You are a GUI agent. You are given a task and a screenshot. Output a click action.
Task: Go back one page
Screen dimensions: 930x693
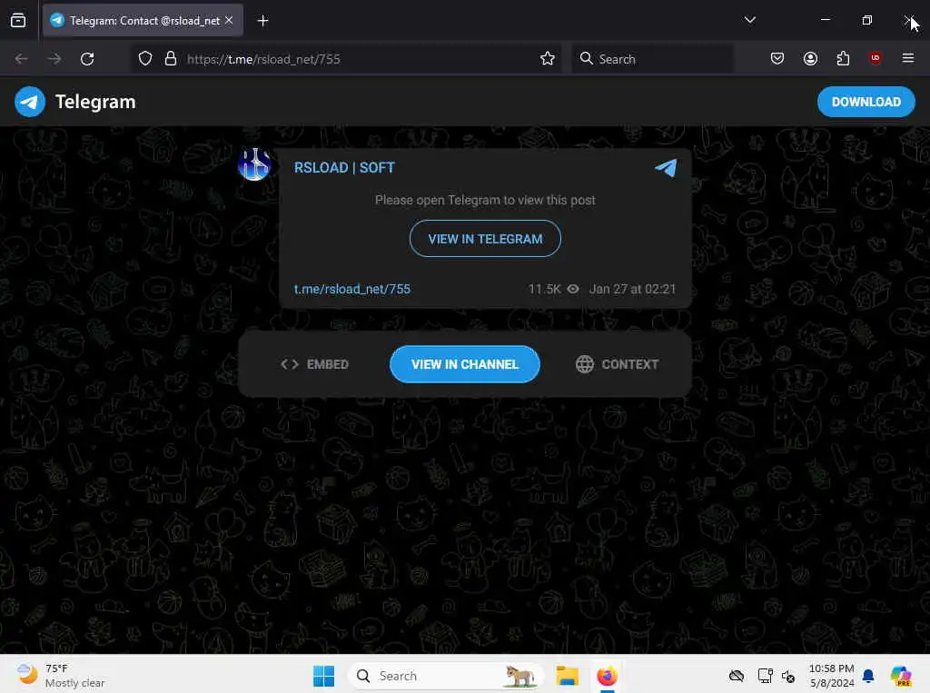22,59
